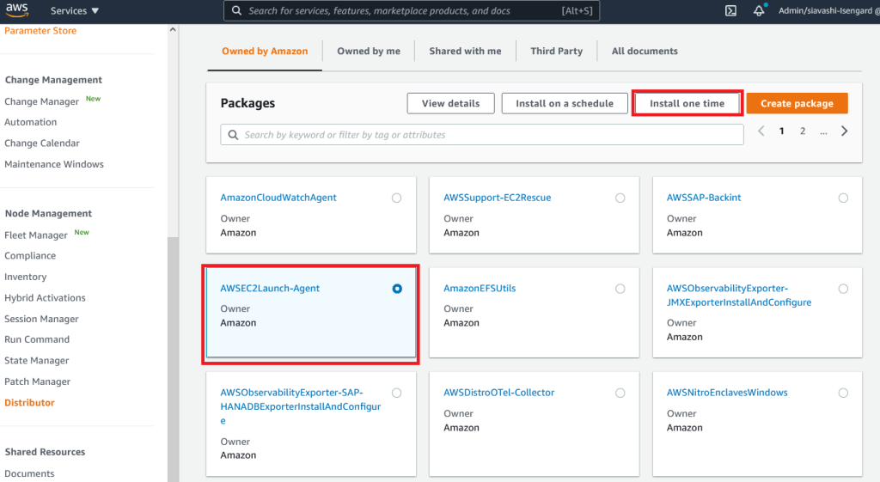Select AmazonCloudWatchAgent radio button

coord(397,198)
